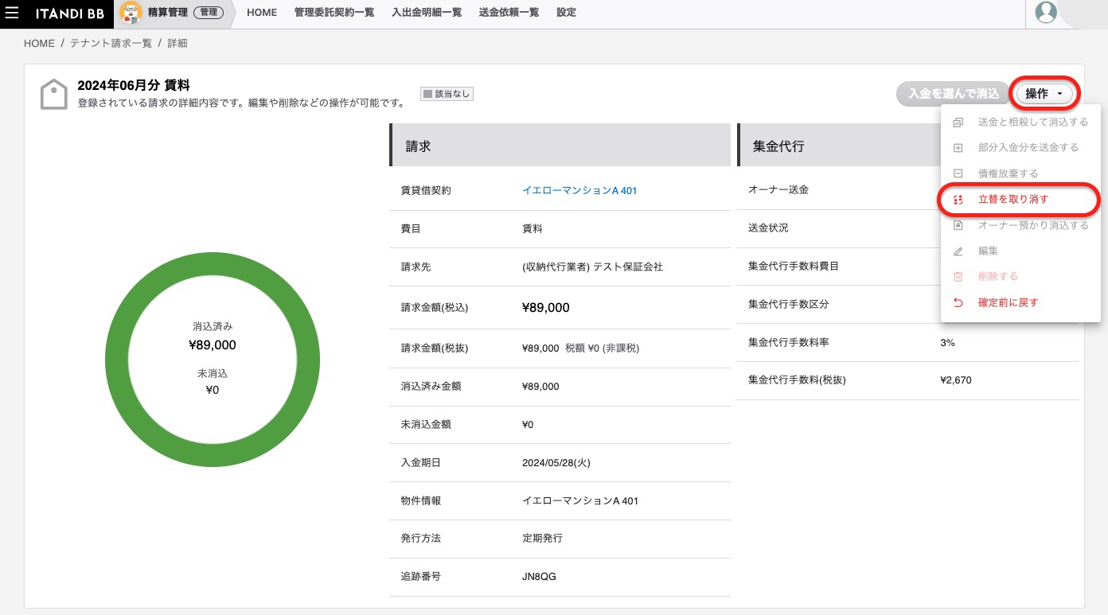Click the 詳細 breadcrumb text
This screenshot has width=1108, height=615.
coord(178,44)
